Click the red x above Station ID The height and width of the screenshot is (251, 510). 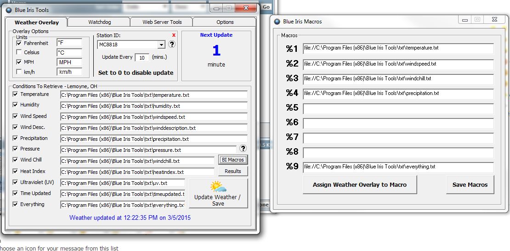coord(174,35)
